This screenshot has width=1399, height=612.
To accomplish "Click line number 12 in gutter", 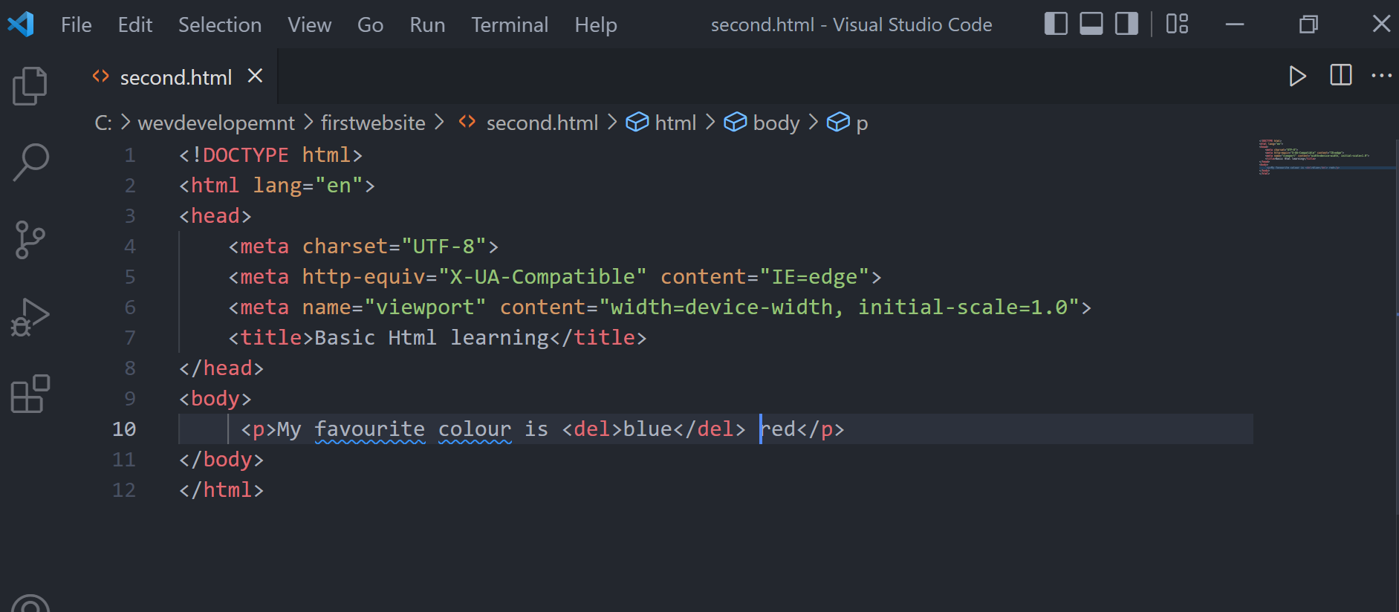I will point(124,490).
